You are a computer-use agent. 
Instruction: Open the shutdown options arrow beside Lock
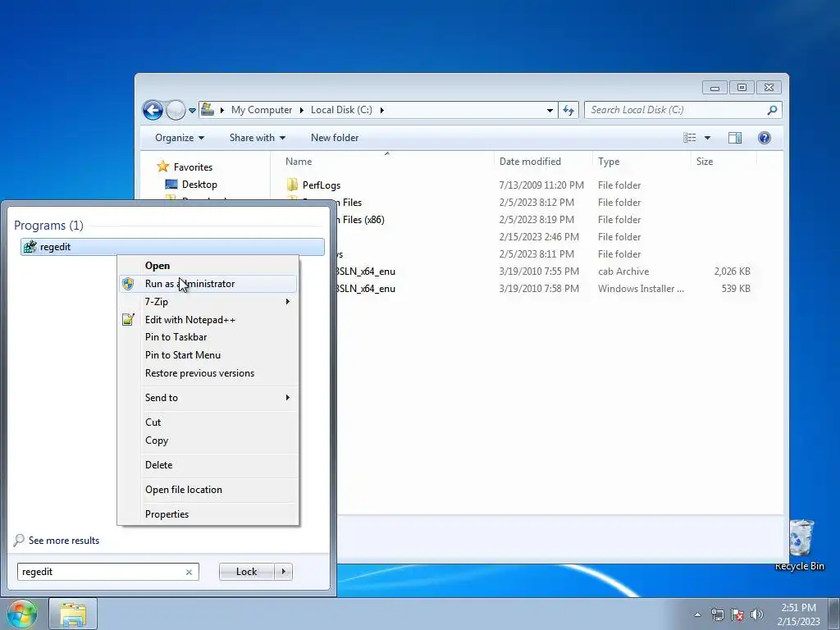click(x=283, y=572)
